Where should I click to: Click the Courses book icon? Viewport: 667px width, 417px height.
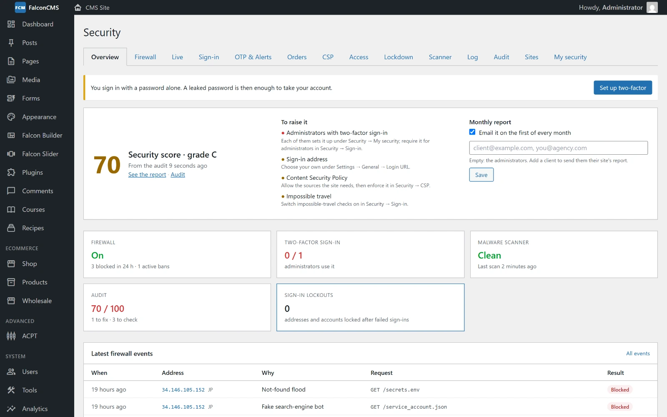point(11,209)
